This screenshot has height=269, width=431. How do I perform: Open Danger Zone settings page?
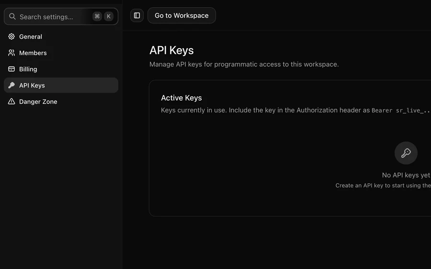(x=61, y=101)
